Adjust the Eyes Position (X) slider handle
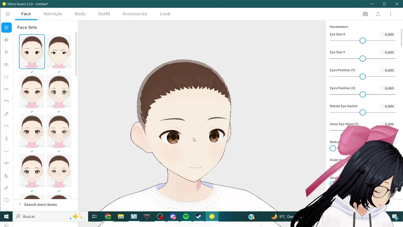This screenshot has width=403, height=227. point(363,95)
